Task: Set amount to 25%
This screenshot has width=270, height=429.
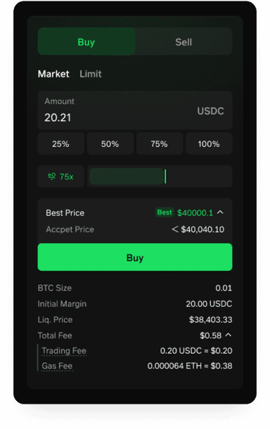Action: [60, 144]
